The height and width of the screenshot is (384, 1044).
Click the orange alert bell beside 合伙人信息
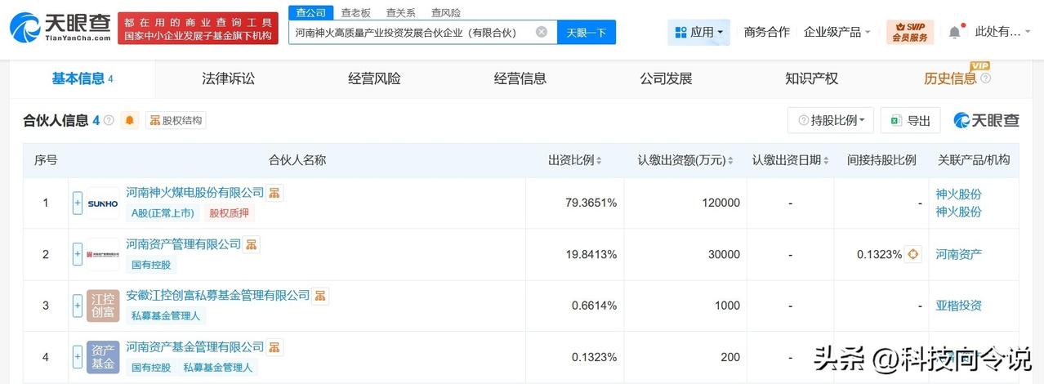(x=130, y=120)
